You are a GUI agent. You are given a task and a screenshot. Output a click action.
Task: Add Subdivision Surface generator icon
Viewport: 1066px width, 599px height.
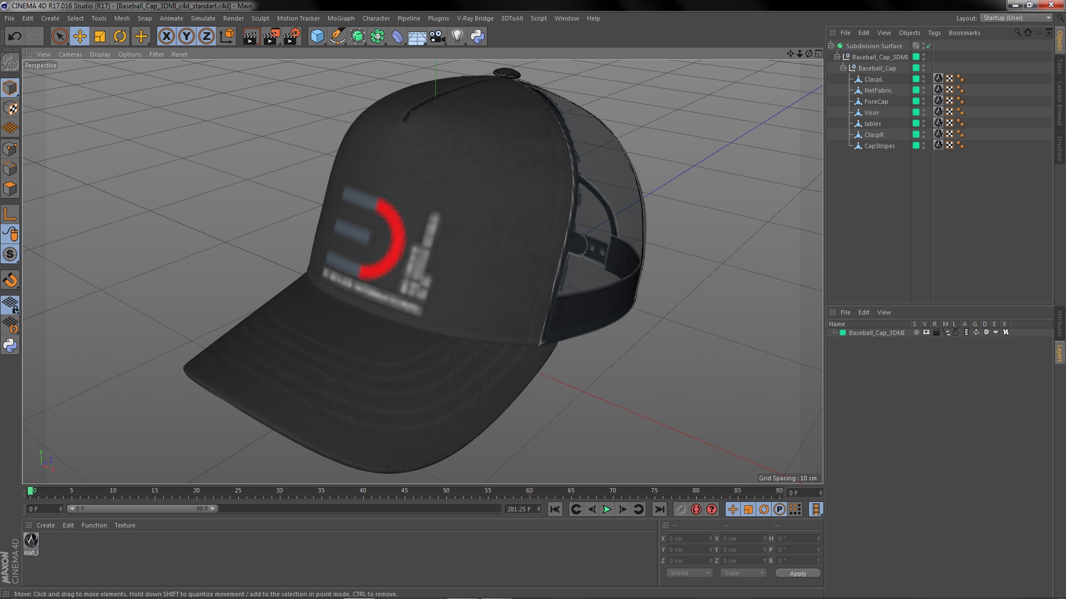pos(358,37)
